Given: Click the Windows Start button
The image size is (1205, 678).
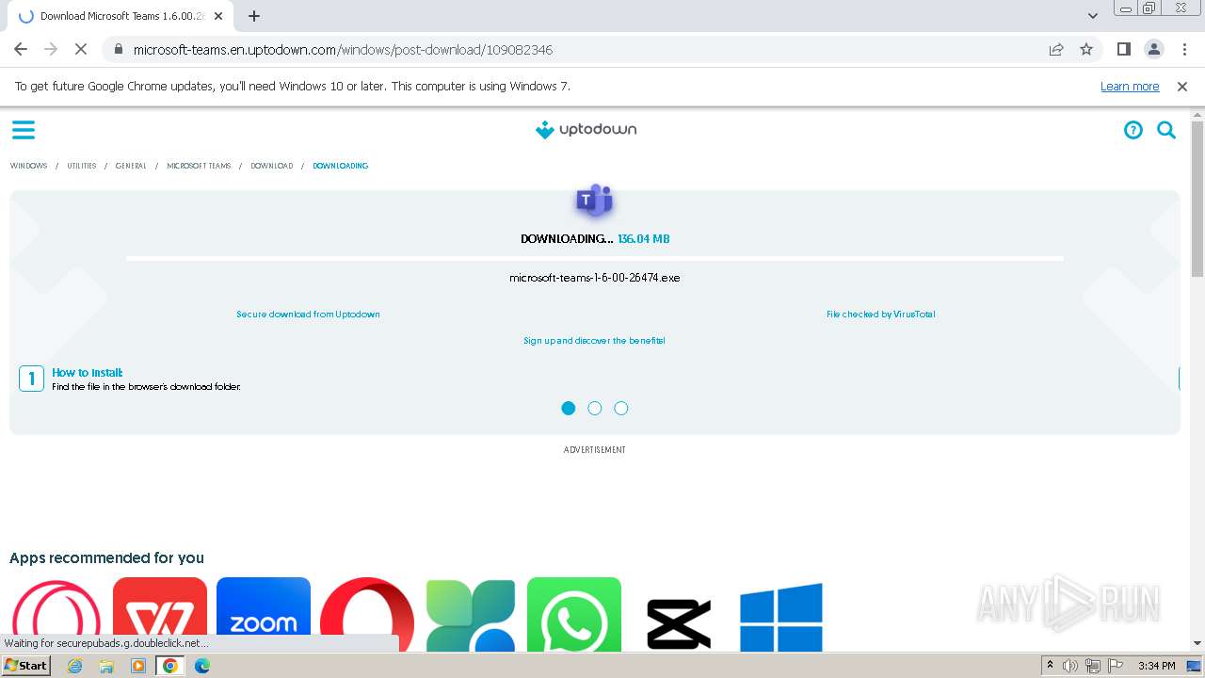Looking at the screenshot, I should 25,666.
